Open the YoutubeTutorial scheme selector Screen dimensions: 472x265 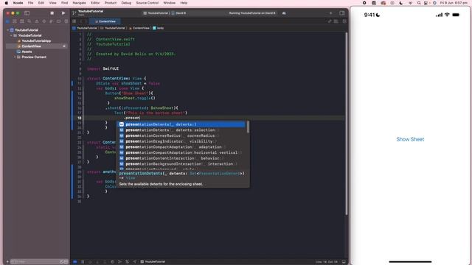pyautogui.click(x=156, y=13)
